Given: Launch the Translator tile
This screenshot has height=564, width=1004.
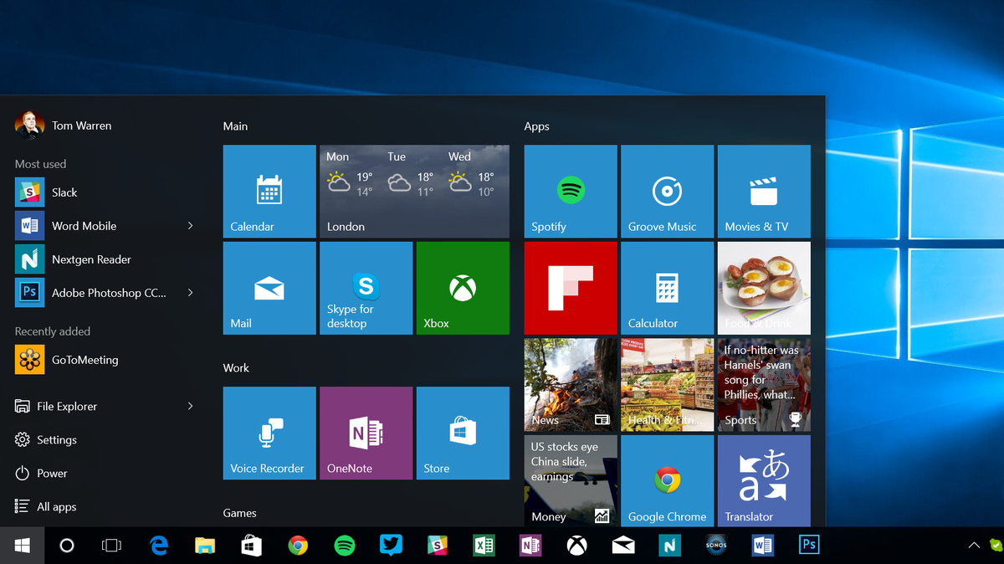Looking at the screenshot, I should pyautogui.click(x=763, y=480).
